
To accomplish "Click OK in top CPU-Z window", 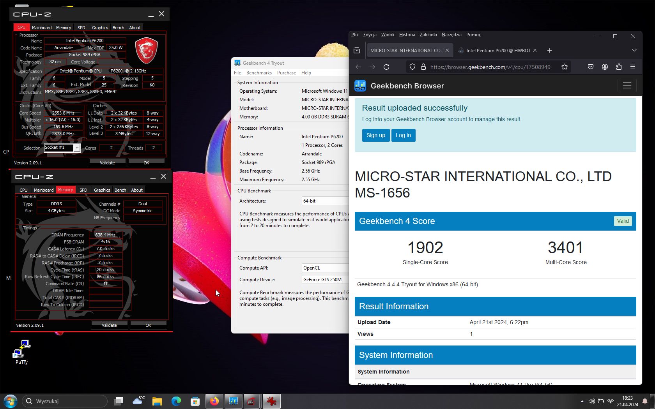I will coord(146,163).
